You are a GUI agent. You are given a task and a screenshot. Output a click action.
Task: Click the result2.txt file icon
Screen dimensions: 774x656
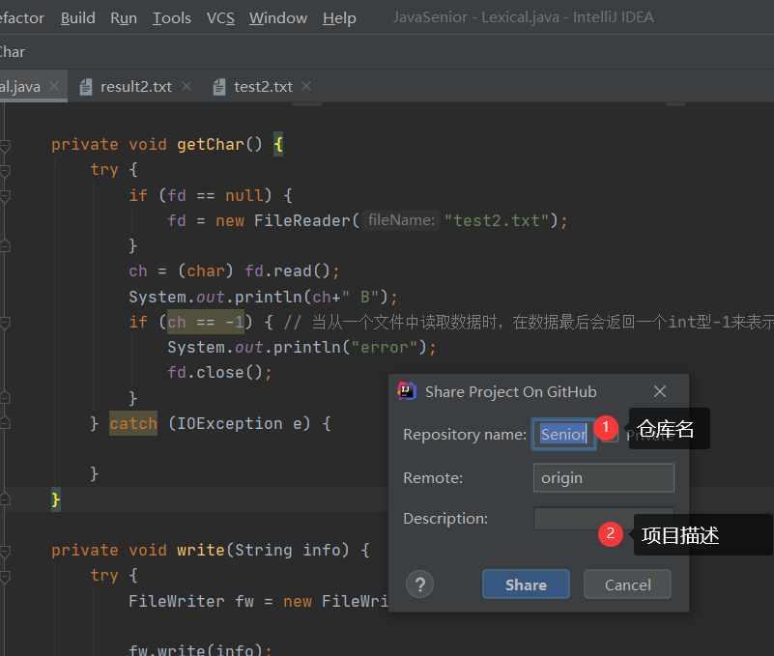point(86,87)
